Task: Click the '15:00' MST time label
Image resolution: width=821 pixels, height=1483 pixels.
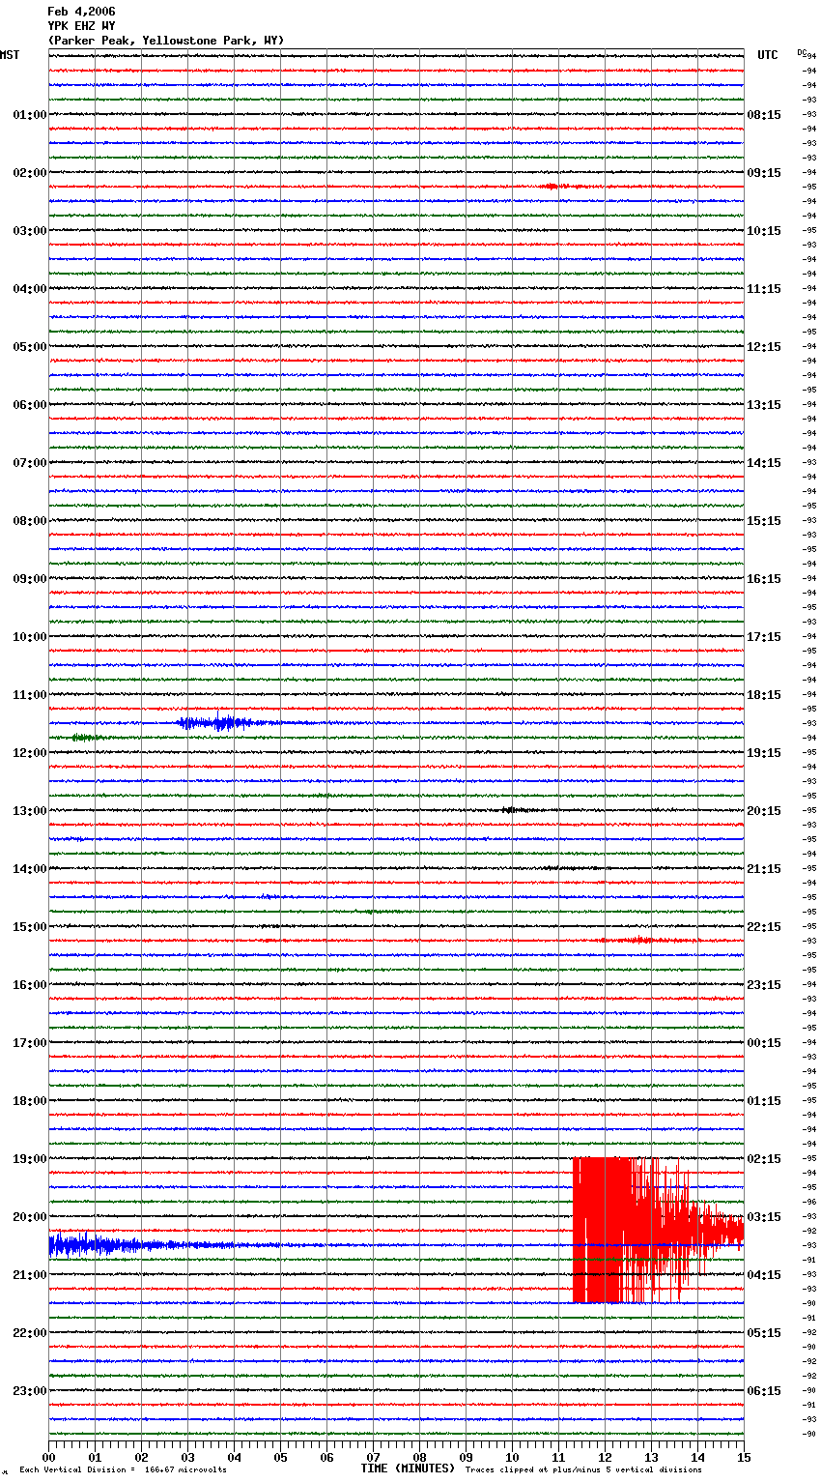Action: pyautogui.click(x=30, y=927)
